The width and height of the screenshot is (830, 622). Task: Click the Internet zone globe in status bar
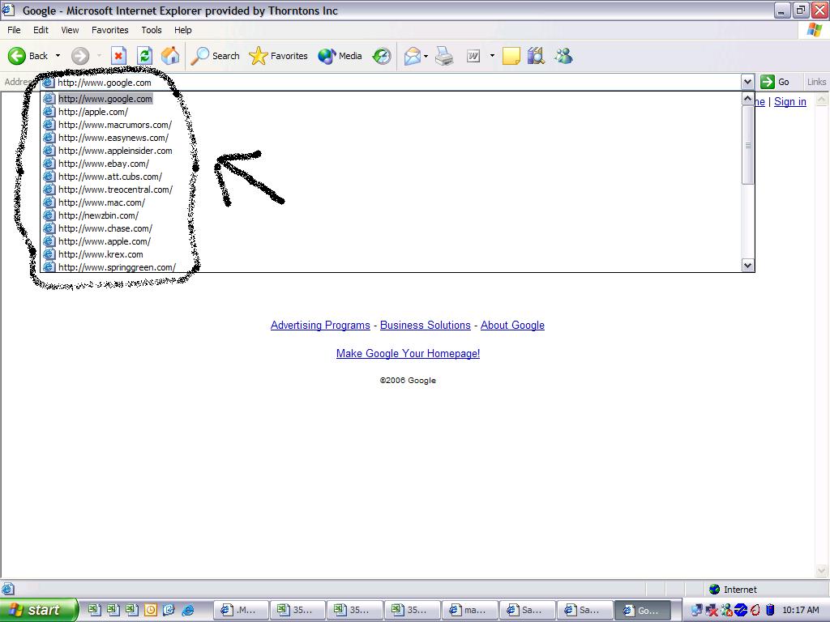(715, 590)
